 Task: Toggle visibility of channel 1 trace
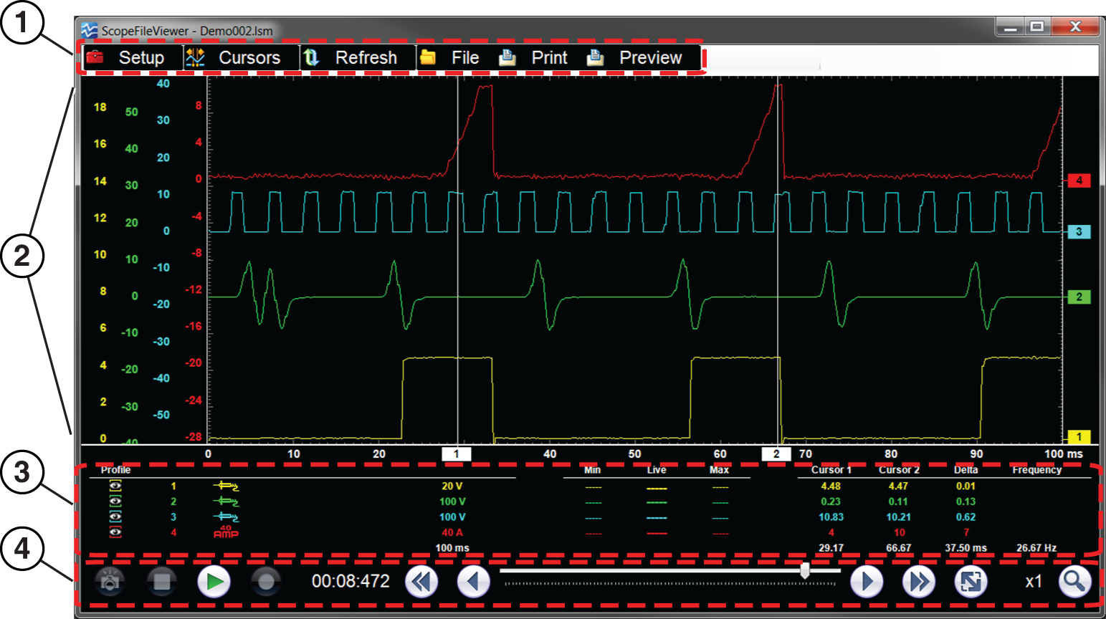(x=115, y=486)
